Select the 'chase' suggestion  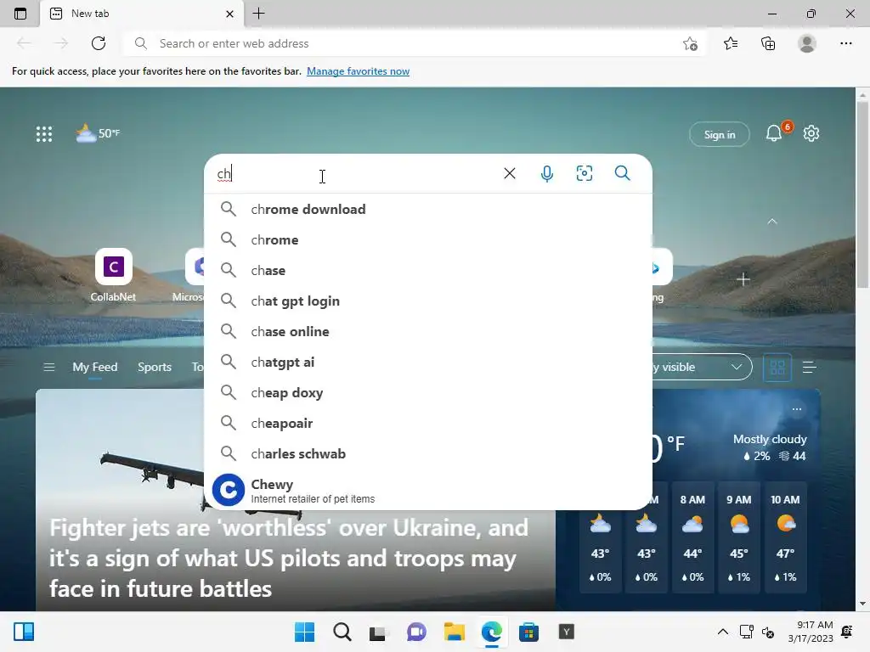click(428, 270)
